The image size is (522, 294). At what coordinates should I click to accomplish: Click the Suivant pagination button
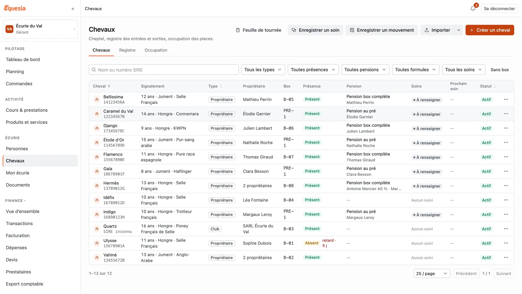tap(503, 273)
